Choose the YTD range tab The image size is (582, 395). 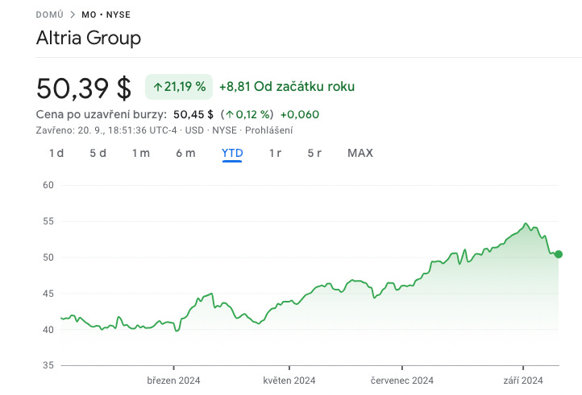pos(232,153)
